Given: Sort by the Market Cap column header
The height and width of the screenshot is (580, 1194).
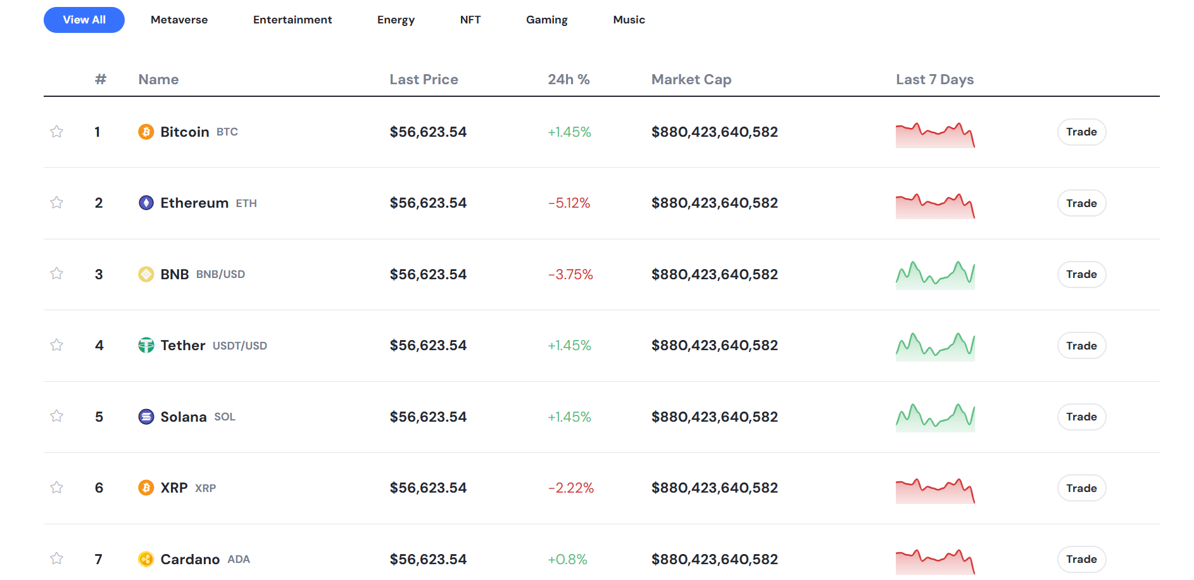Looking at the screenshot, I should point(691,79).
